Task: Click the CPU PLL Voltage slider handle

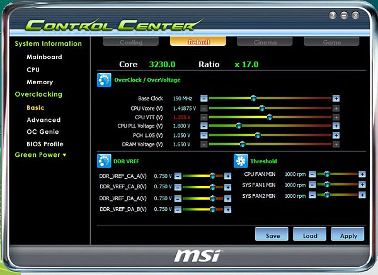Action: tap(239, 126)
